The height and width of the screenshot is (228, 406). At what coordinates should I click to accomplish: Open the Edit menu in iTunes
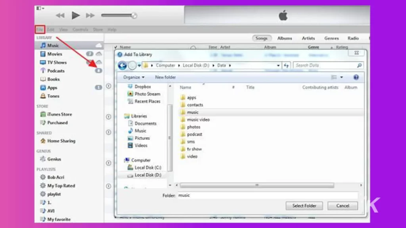[51, 29]
